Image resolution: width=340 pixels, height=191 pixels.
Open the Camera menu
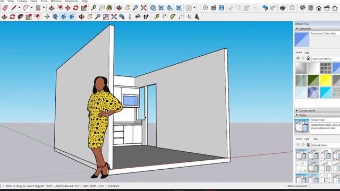coord(22,1)
